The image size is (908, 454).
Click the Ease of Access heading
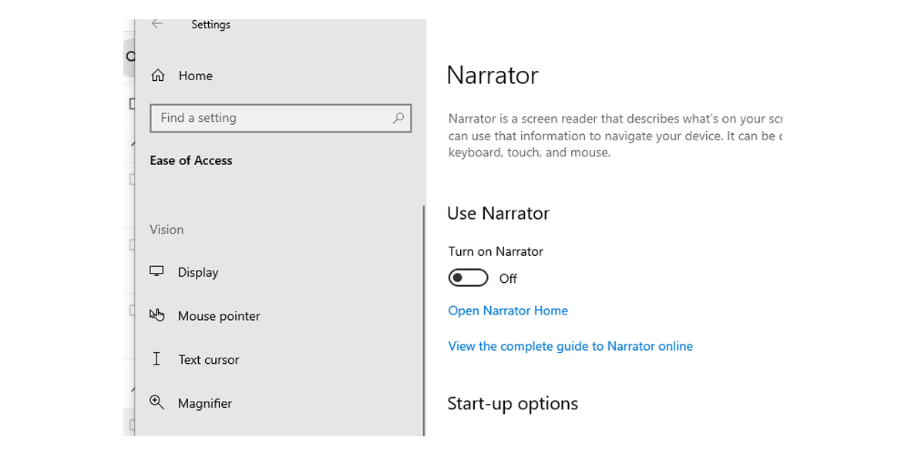pos(190,160)
